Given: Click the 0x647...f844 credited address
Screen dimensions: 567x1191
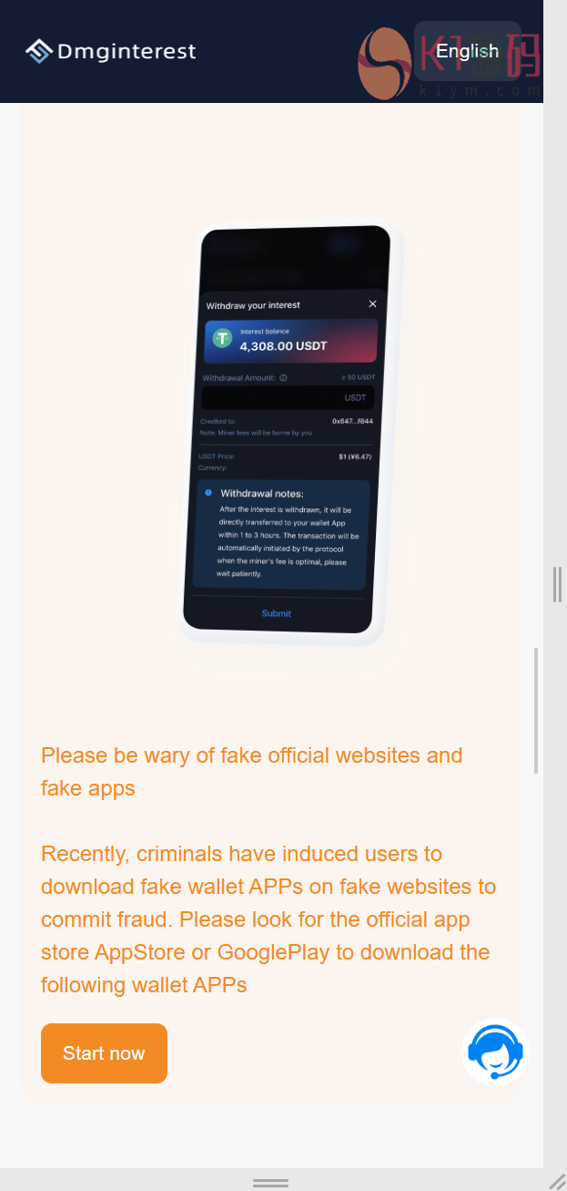Looking at the screenshot, I should click(x=352, y=422).
